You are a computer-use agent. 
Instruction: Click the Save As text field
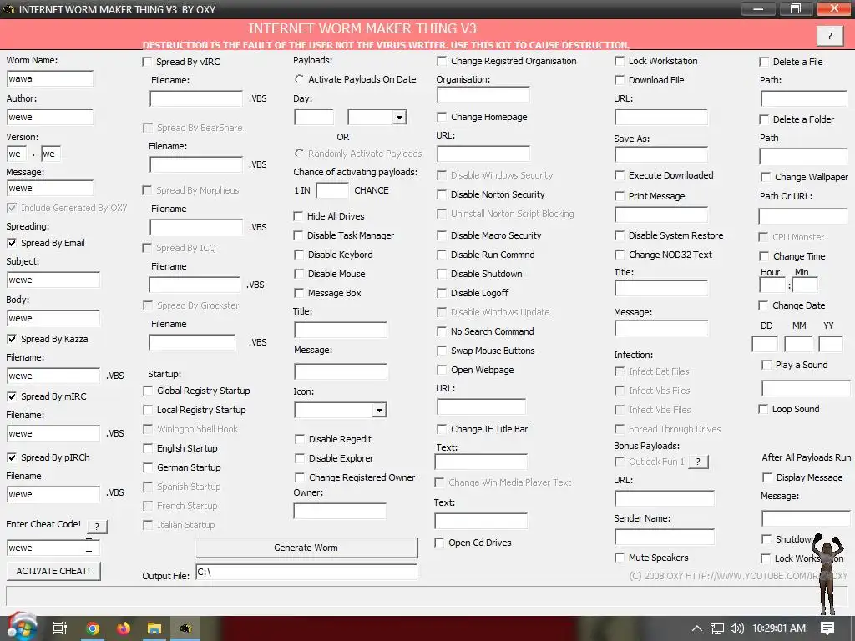(x=661, y=154)
